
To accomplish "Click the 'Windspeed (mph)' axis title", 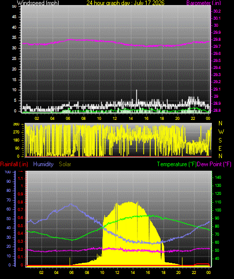I will (x=38, y=3).
